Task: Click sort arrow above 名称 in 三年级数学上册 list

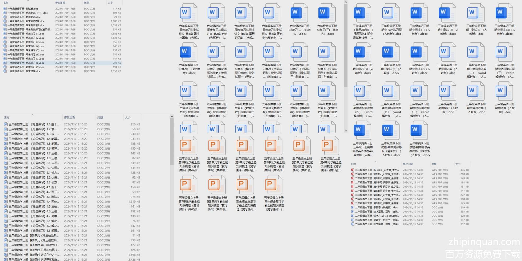Action: (33, 115)
